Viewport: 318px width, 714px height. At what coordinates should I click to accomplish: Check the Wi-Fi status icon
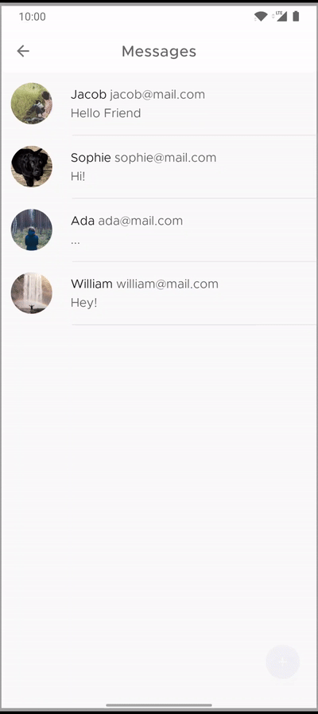(x=261, y=17)
